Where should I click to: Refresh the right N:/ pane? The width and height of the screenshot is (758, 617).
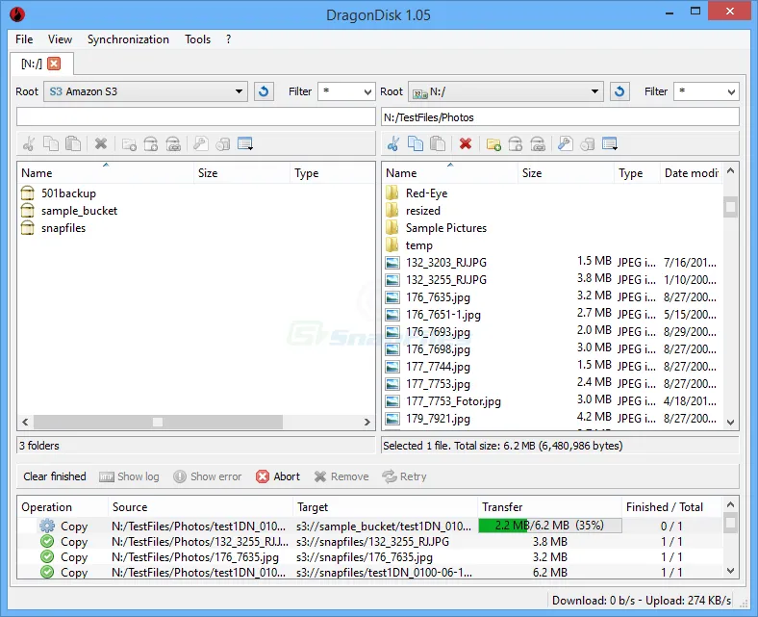click(619, 91)
